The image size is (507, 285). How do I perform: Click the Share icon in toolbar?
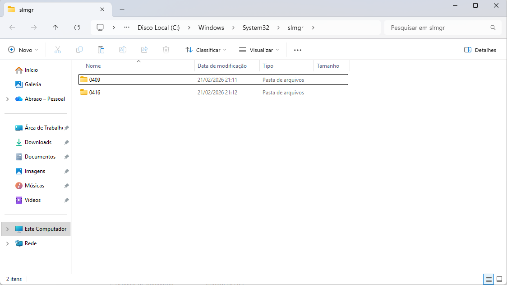point(144,50)
